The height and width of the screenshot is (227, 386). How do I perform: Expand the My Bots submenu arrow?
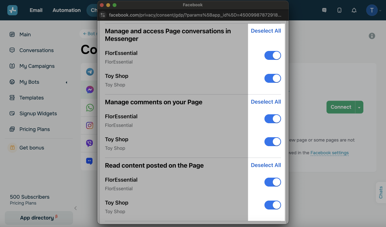tap(66, 82)
